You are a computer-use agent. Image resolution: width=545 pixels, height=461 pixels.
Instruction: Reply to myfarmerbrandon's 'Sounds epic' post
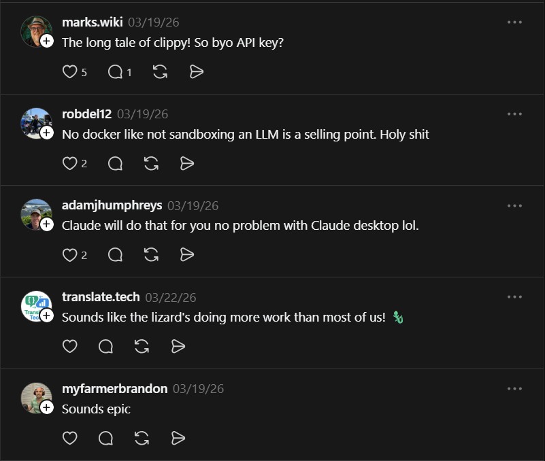click(105, 438)
